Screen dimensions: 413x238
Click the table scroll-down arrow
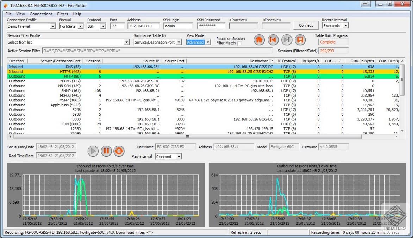(402, 131)
